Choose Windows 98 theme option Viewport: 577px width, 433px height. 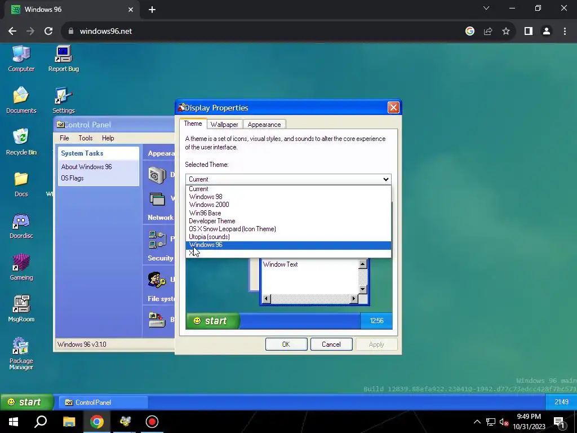pos(288,197)
